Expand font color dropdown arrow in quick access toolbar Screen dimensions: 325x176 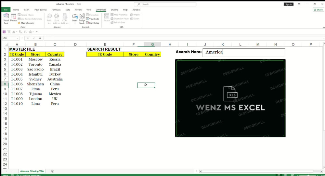(x=17, y=32)
